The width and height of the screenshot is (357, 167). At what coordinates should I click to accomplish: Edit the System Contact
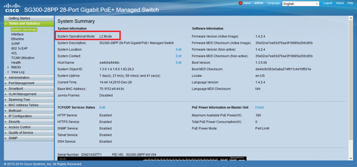coord(178,56)
